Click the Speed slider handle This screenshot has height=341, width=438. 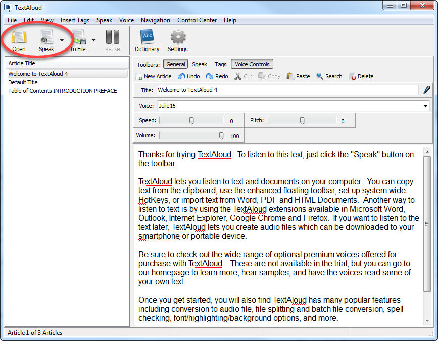[x=191, y=120]
